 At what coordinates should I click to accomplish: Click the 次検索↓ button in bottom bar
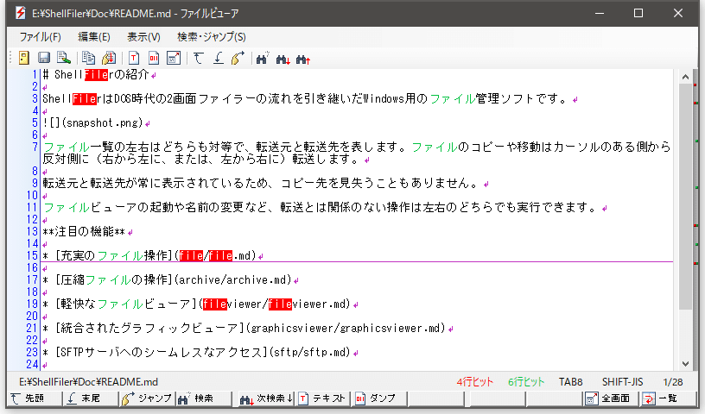pyautogui.click(x=266, y=398)
